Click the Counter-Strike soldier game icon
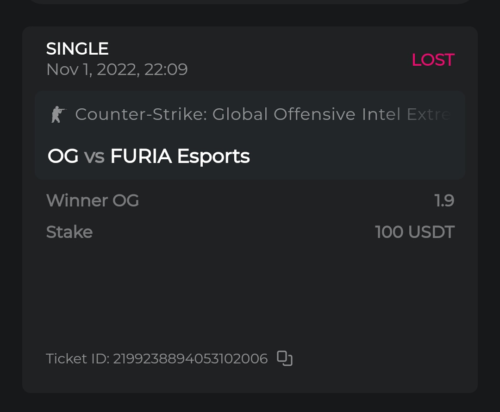 click(x=58, y=114)
